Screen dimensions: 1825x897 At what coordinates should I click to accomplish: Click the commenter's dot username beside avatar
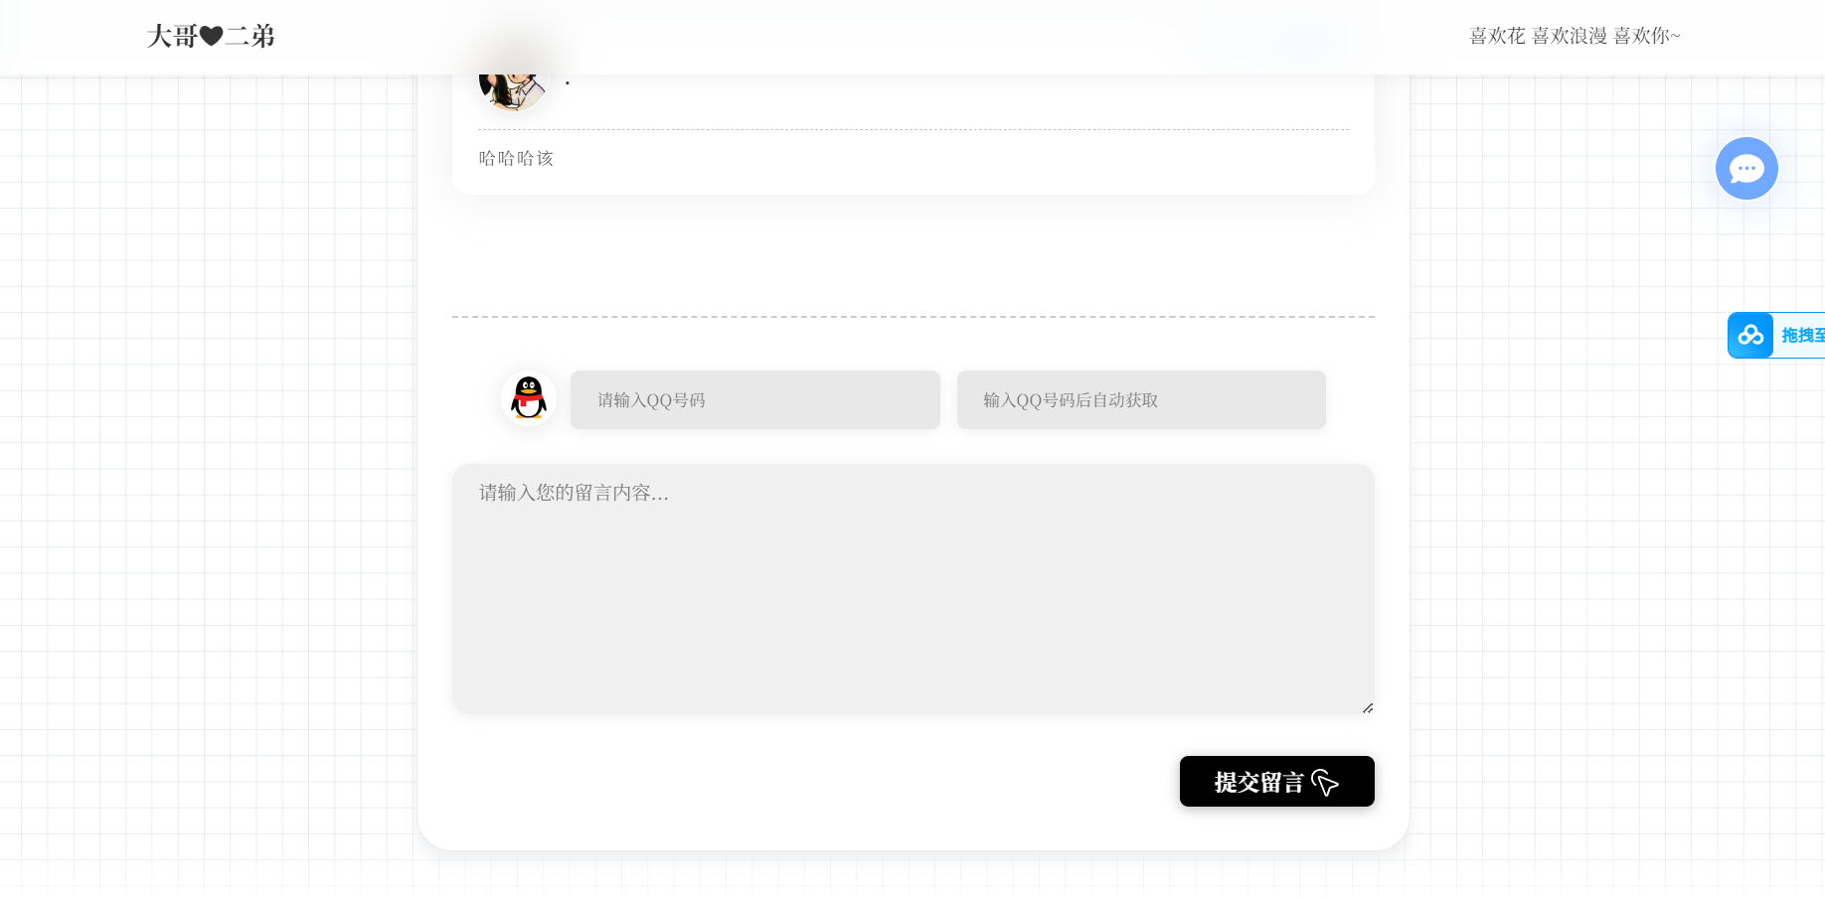(568, 83)
